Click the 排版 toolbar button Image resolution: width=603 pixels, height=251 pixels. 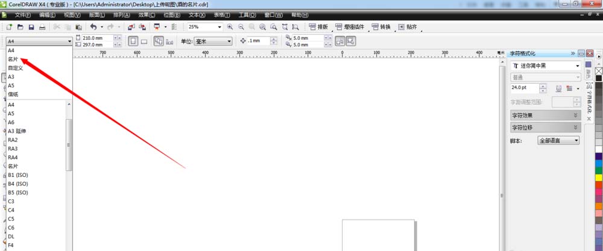tap(318, 27)
